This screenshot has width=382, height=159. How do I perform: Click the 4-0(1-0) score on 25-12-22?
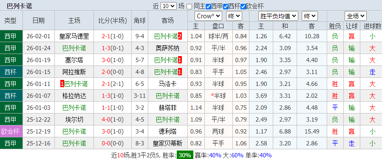pyautogui.click(x=113, y=119)
